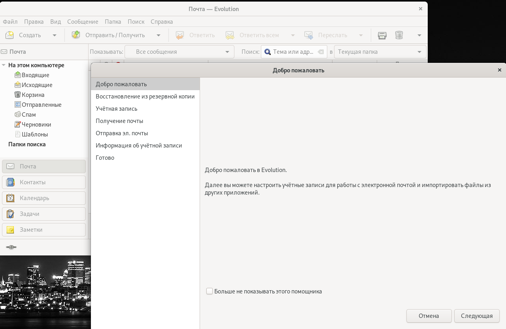
Task: Click the print icon in toolbar
Action: coord(382,35)
